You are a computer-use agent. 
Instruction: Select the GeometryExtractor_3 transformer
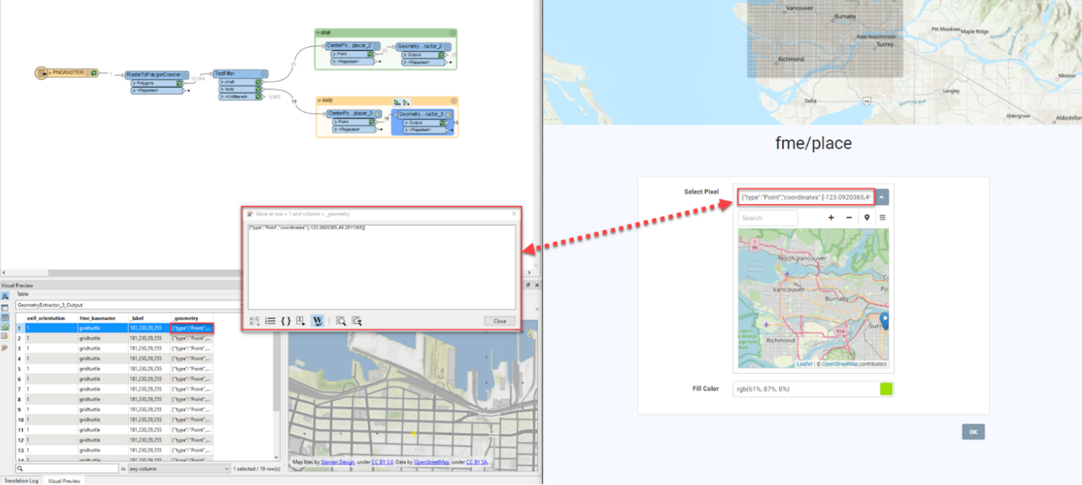[x=425, y=114]
